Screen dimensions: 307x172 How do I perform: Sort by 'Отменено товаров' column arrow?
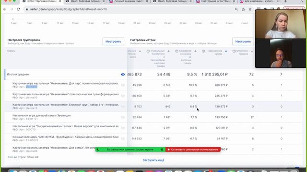click(x=252, y=51)
